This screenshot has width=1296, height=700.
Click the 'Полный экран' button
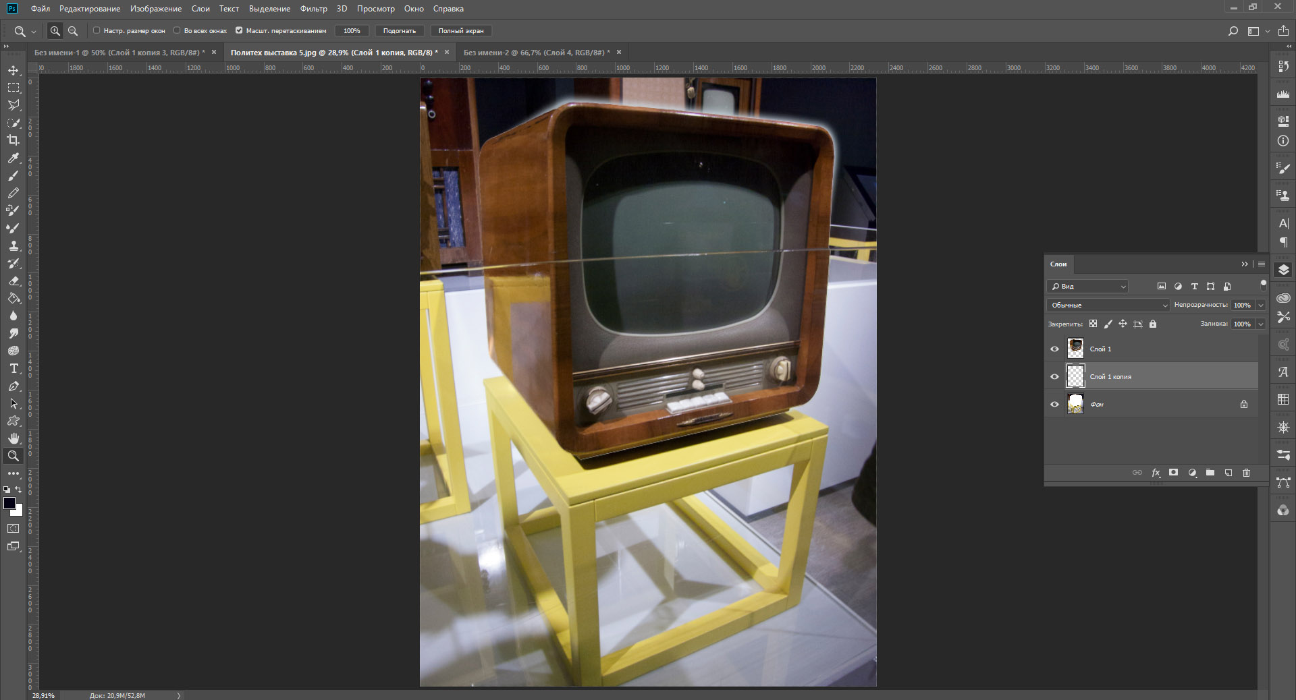pyautogui.click(x=461, y=31)
